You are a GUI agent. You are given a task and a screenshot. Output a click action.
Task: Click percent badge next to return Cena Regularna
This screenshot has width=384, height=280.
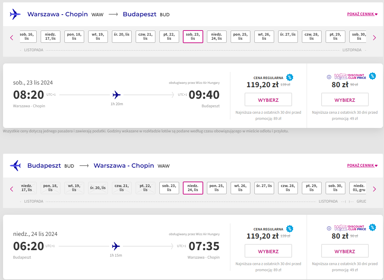click(290, 229)
